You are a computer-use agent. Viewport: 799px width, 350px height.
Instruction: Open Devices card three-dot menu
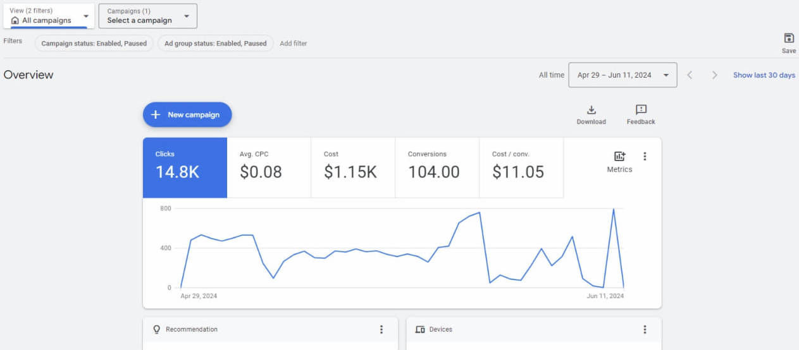pos(645,330)
